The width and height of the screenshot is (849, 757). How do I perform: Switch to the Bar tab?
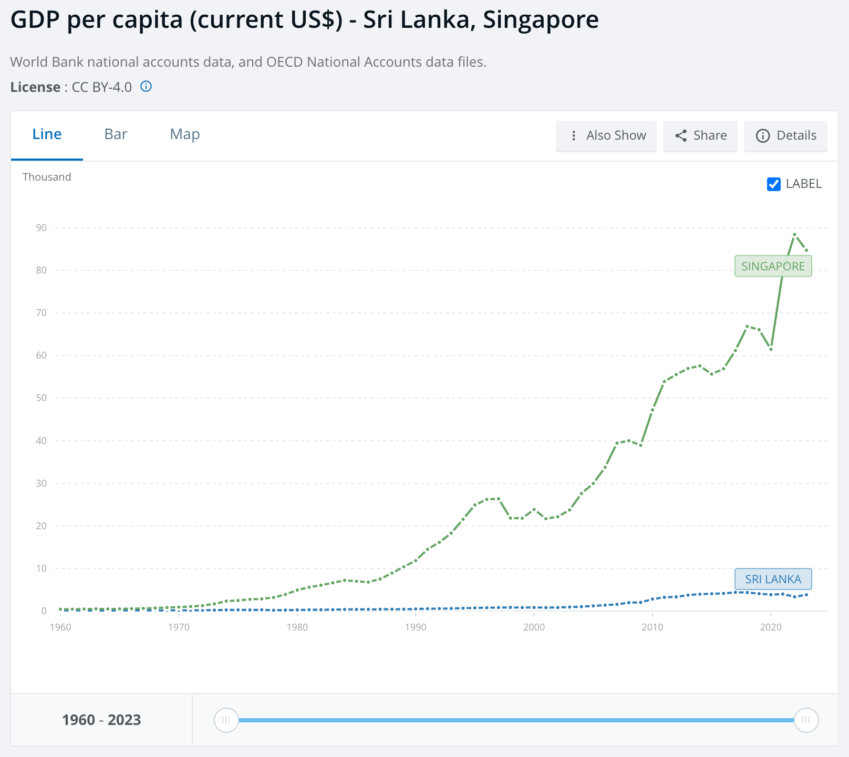[116, 134]
